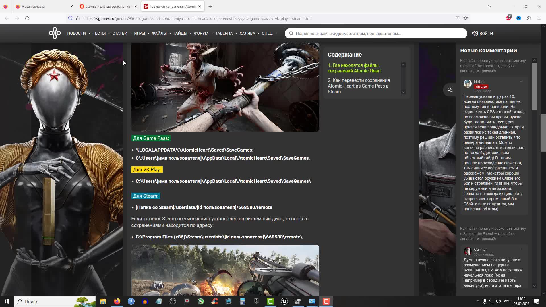
Task: Open the ХАЛЯВА section
Action: click(247, 33)
